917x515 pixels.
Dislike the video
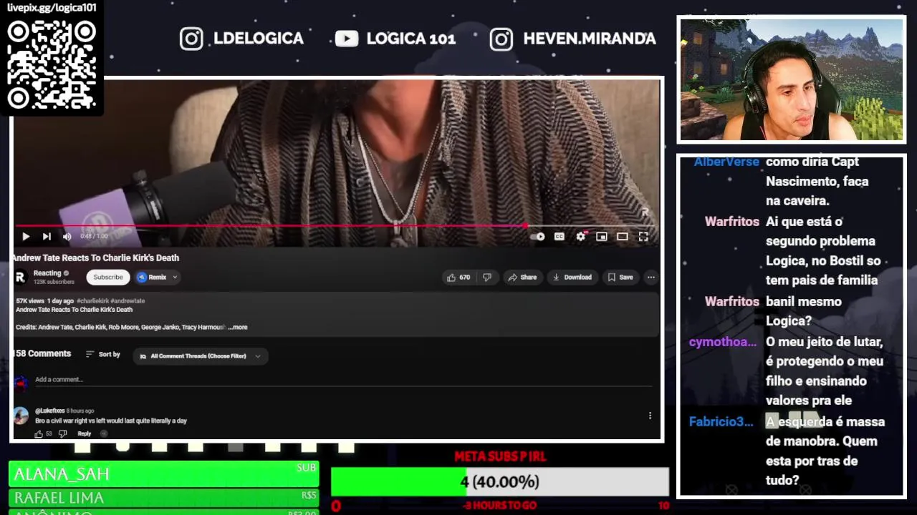coord(487,278)
